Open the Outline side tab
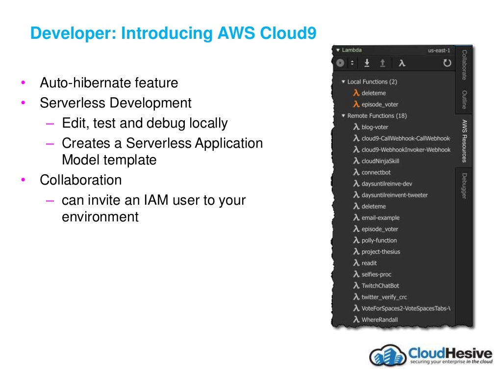 464,99
